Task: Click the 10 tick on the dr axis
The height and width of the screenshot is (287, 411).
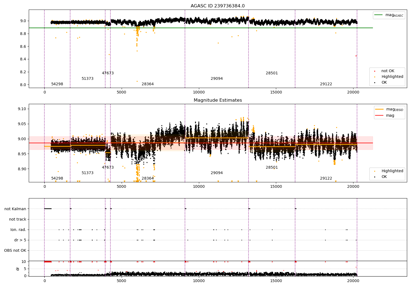Action: (x=24, y=262)
